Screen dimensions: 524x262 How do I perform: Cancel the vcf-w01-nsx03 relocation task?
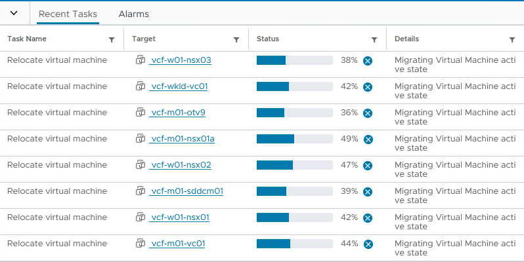368,61
